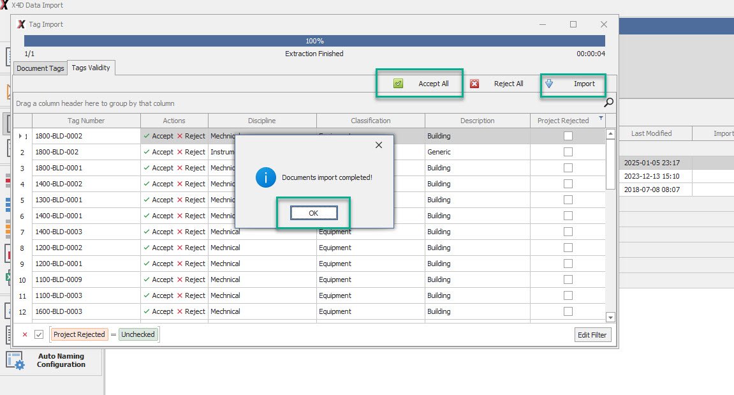The height and width of the screenshot is (395, 734).
Task: Click the Reject All red X icon
Action: click(474, 84)
